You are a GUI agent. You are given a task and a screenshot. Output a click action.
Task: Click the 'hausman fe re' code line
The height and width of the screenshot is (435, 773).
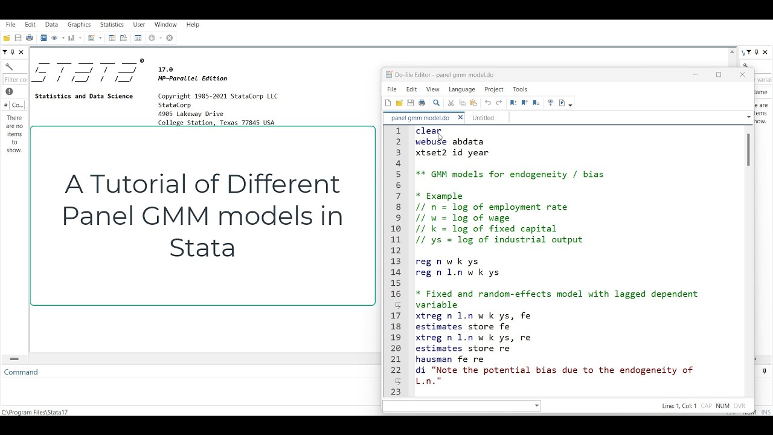coord(449,359)
